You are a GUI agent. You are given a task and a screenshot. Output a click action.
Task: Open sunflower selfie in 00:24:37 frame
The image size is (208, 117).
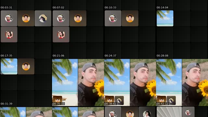pyautogui.click(x=143, y=82)
